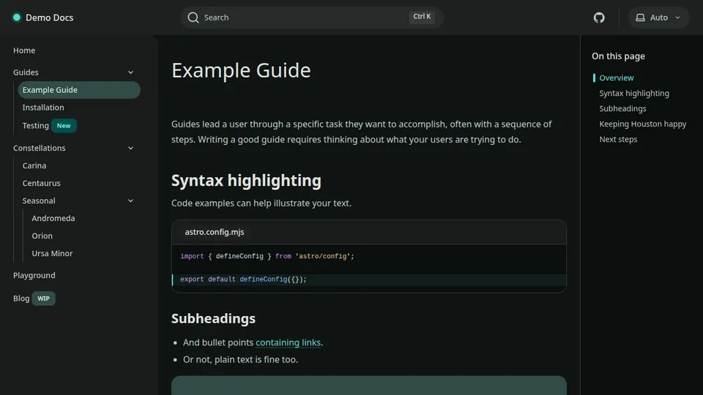Click 'Or not, plain text is fine too.'
Screen dimensions: 703x395
point(240,359)
